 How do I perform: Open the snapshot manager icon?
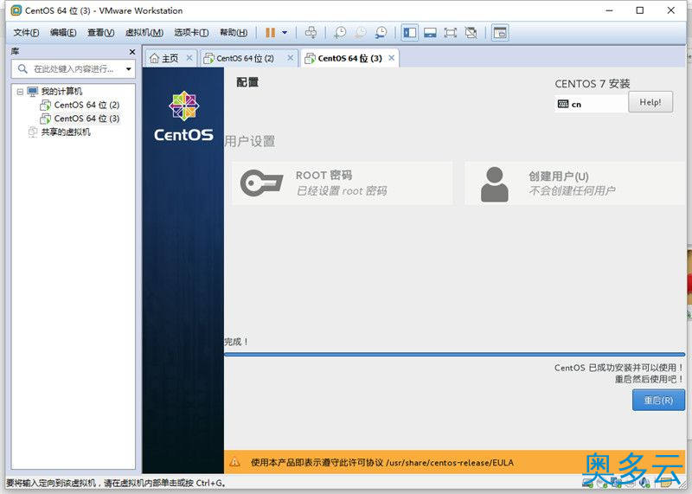point(381,33)
